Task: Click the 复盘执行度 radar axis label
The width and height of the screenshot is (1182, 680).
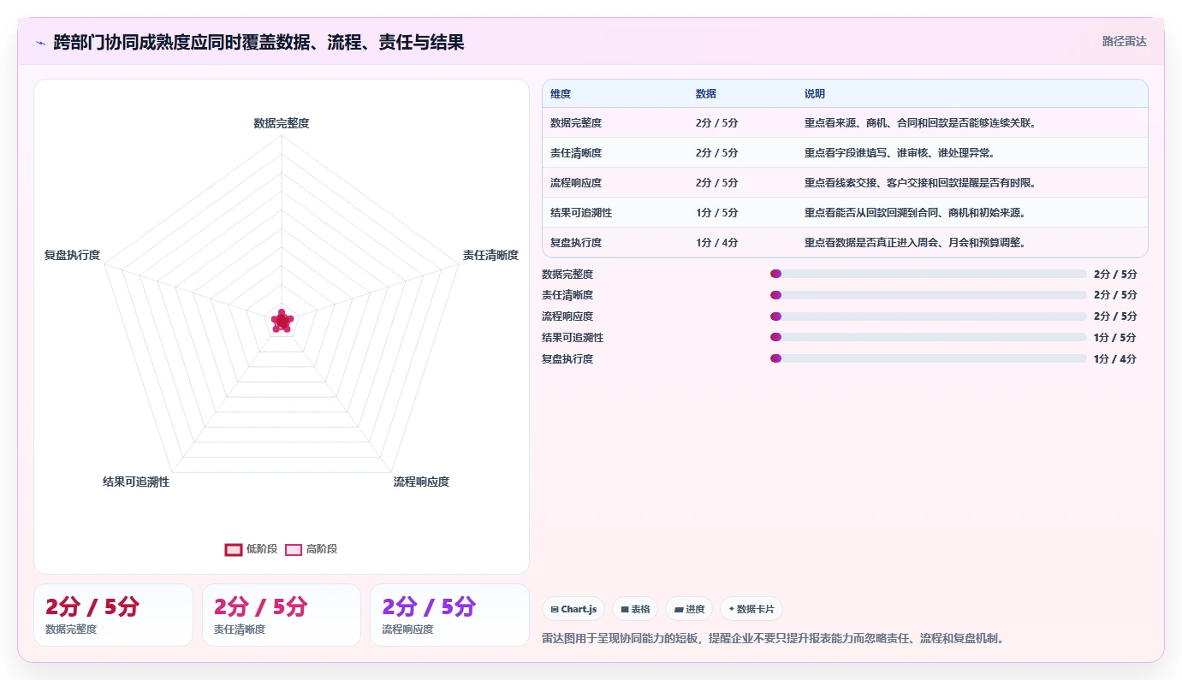Action: tap(73, 255)
